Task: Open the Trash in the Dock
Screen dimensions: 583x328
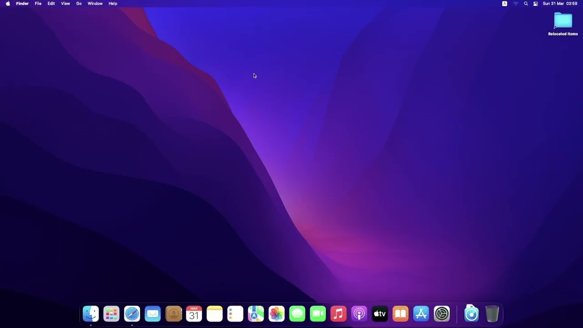Action: (x=492, y=313)
